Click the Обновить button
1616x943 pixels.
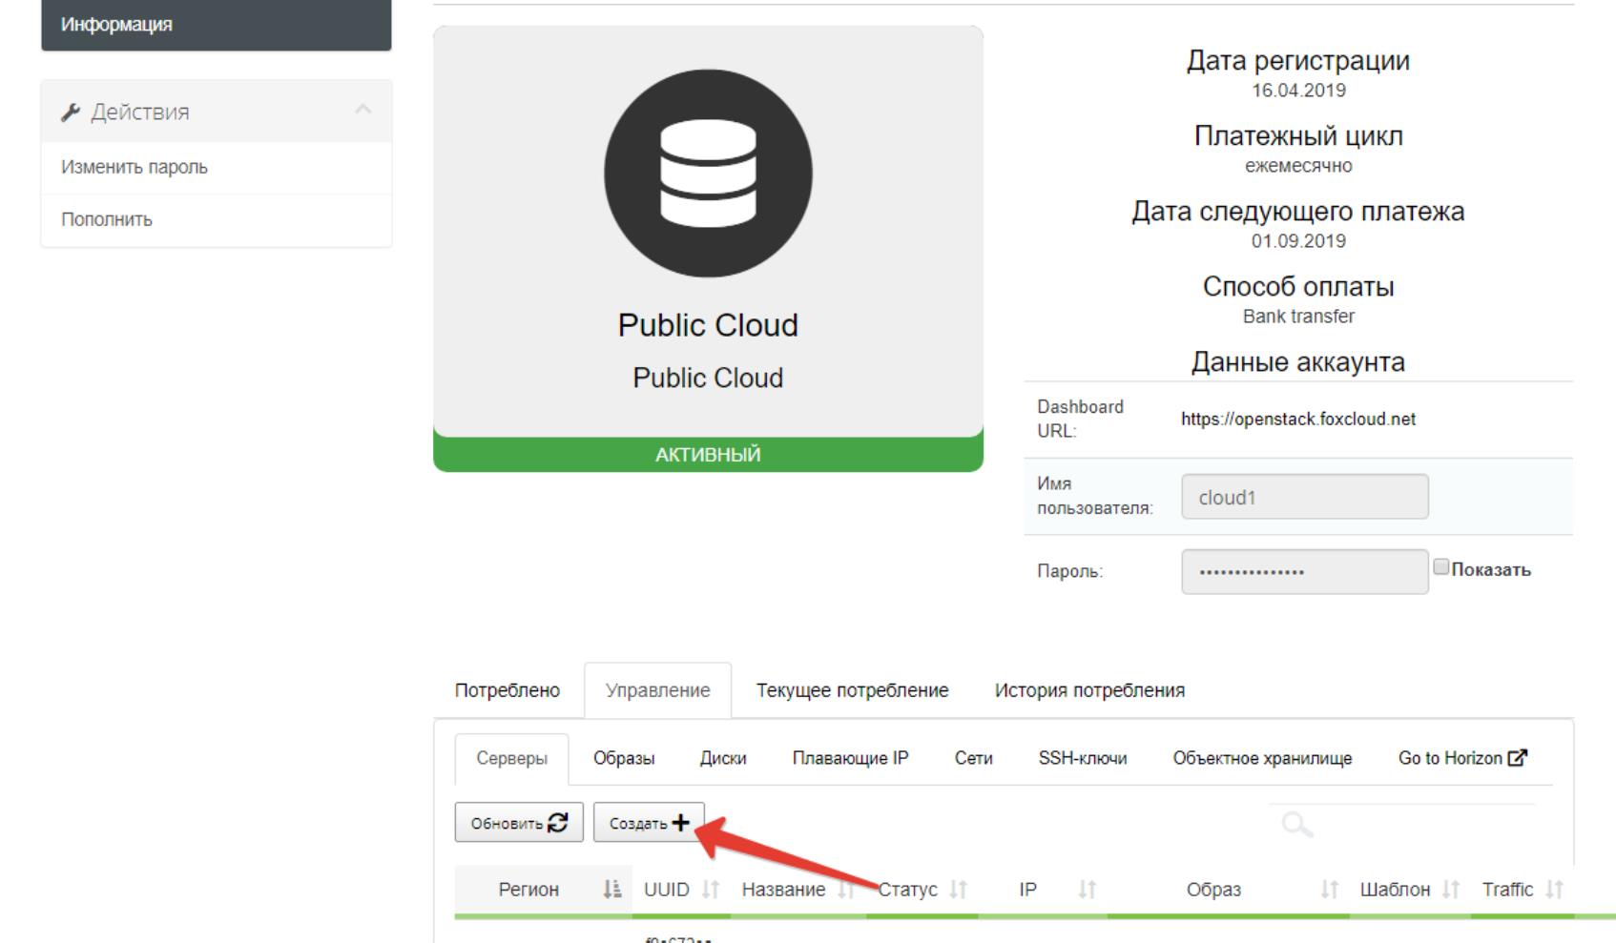point(519,823)
